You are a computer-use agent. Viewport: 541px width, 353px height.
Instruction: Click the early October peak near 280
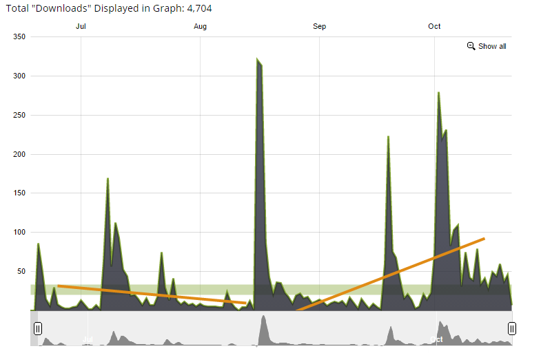click(438, 93)
